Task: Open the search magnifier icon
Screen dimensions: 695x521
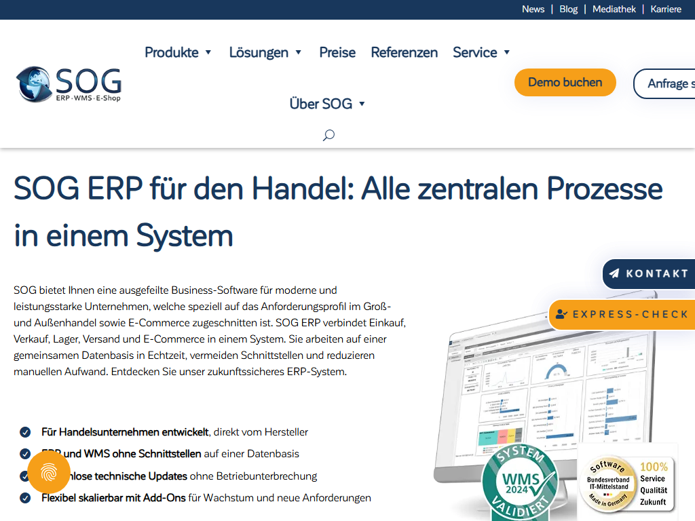Action: (328, 135)
